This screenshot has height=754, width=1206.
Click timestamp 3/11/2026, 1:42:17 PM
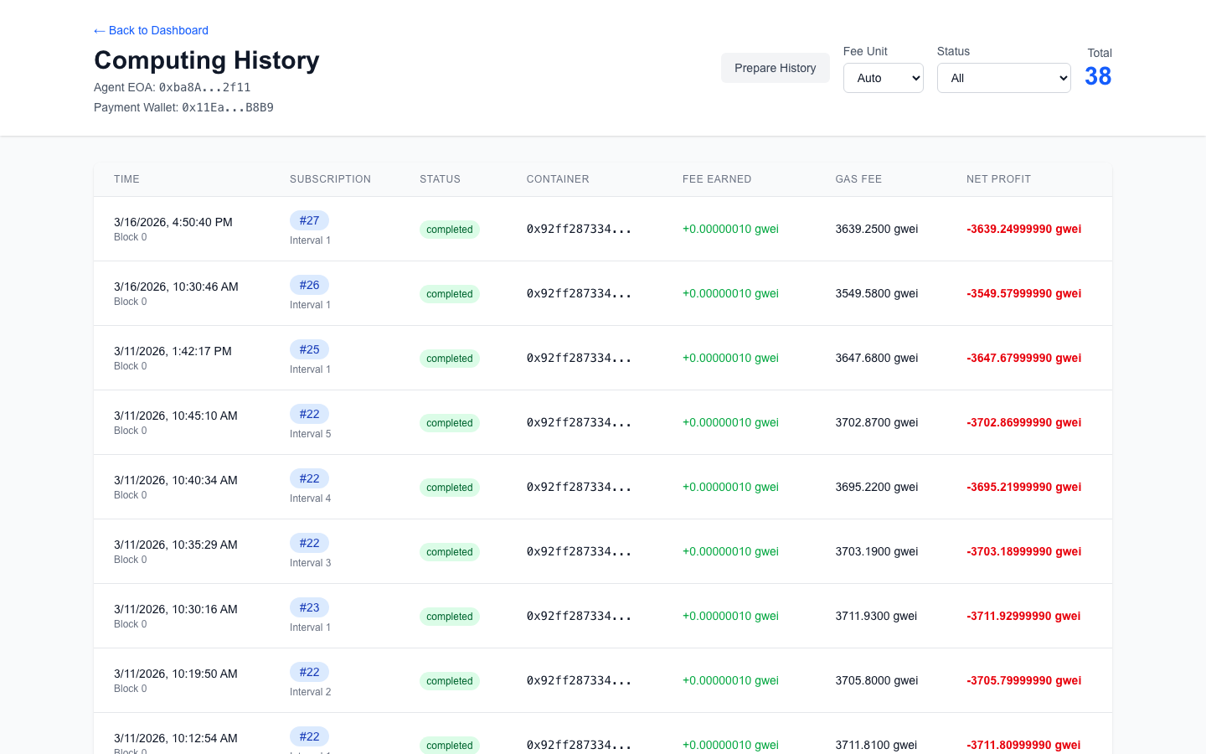[x=173, y=351]
